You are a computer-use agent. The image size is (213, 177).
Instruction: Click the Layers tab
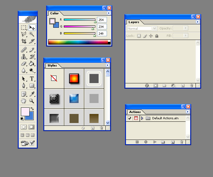[134, 22]
